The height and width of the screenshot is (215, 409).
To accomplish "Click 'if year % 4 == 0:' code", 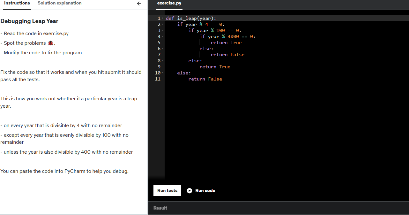I will 201,24.
